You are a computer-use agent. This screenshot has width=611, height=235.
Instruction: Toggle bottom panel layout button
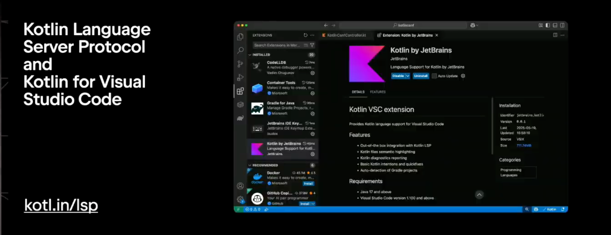[555, 25]
